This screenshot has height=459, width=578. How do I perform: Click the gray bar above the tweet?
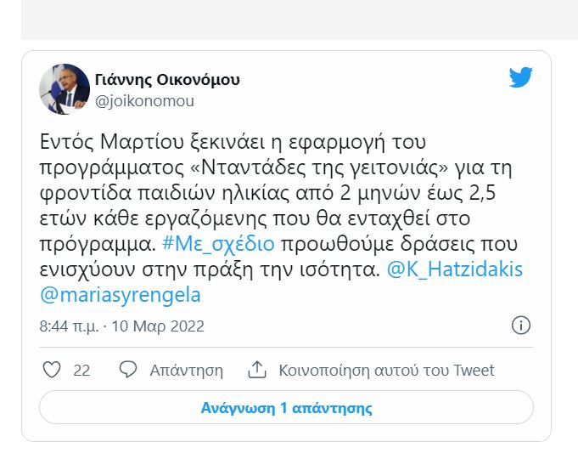coord(299,20)
